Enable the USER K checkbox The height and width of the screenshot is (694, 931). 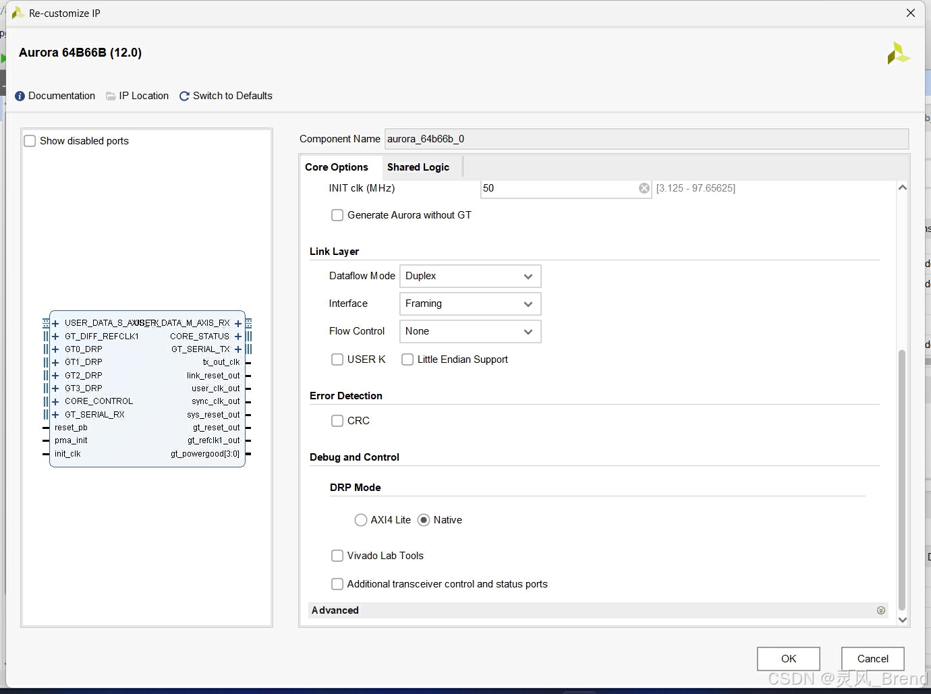337,359
